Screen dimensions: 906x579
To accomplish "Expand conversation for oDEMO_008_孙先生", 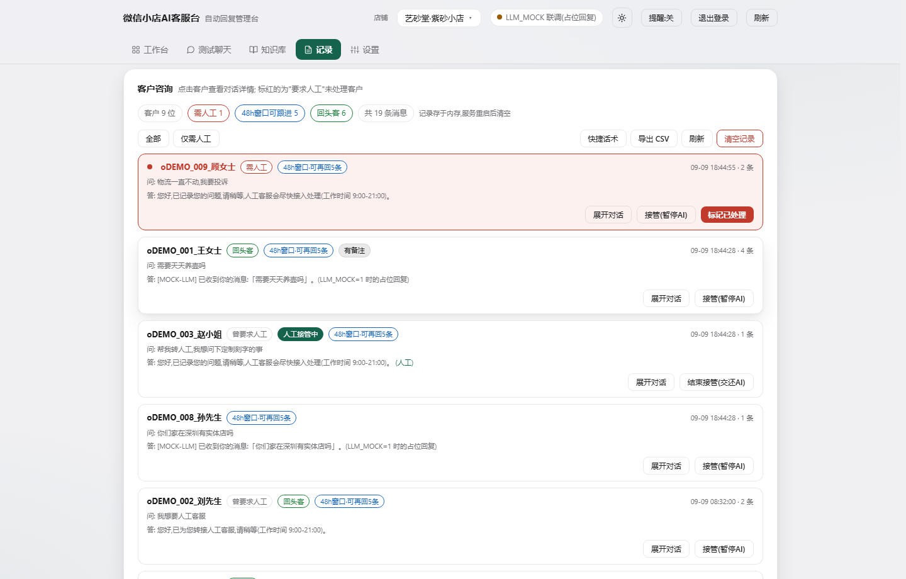I will coord(666,466).
